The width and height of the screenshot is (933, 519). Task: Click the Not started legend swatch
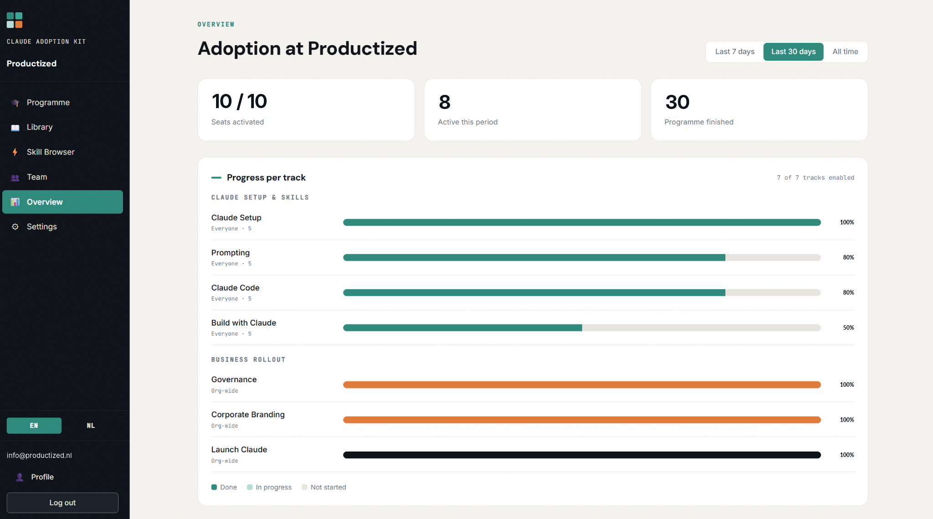[x=304, y=487]
